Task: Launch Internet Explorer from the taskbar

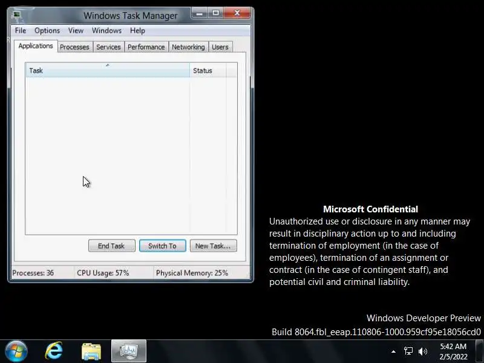Action: click(54, 352)
